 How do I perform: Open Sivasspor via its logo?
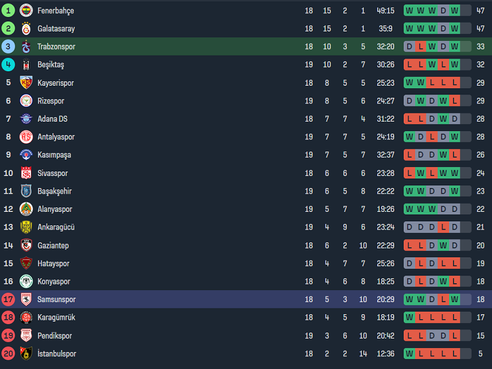point(26,173)
